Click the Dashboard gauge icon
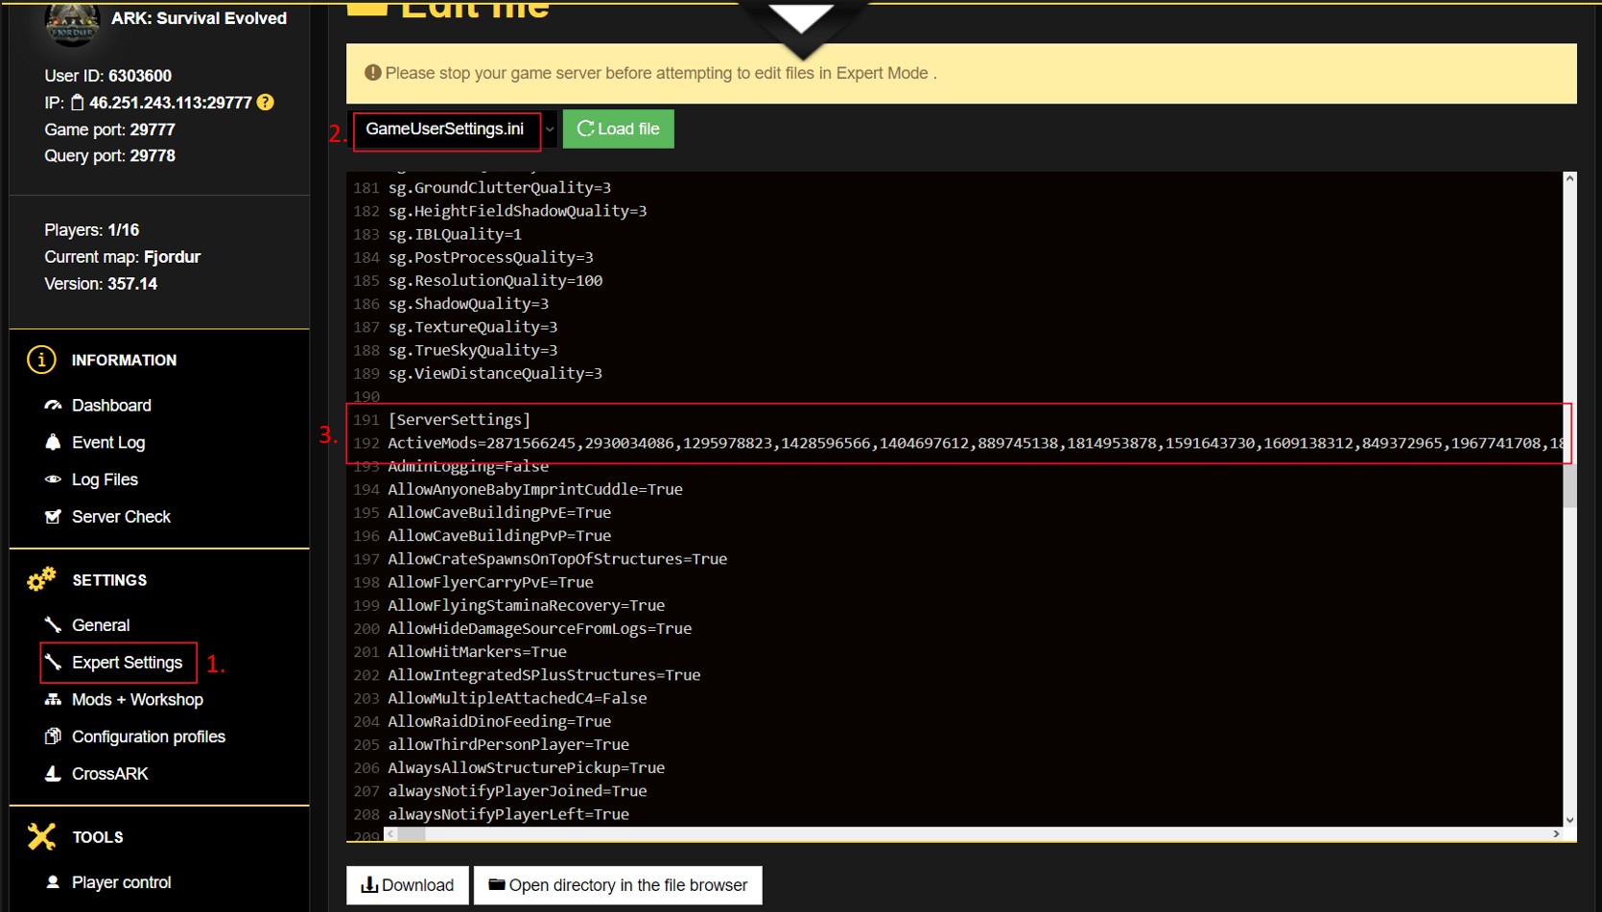Image resolution: width=1602 pixels, height=912 pixels. click(53, 406)
